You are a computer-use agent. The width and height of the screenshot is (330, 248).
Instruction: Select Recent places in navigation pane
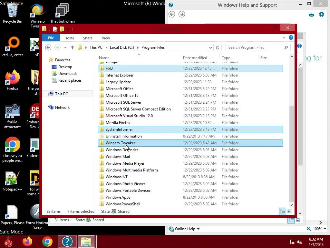[70, 80]
